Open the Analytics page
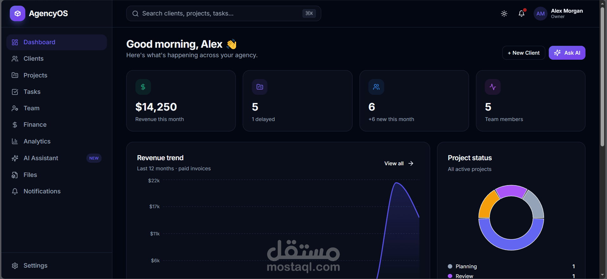 point(57,141)
